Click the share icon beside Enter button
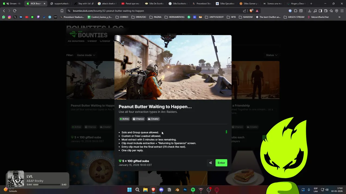Image resolution: width=346 pixels, height=194 pixels. click(x=210, y=163)
